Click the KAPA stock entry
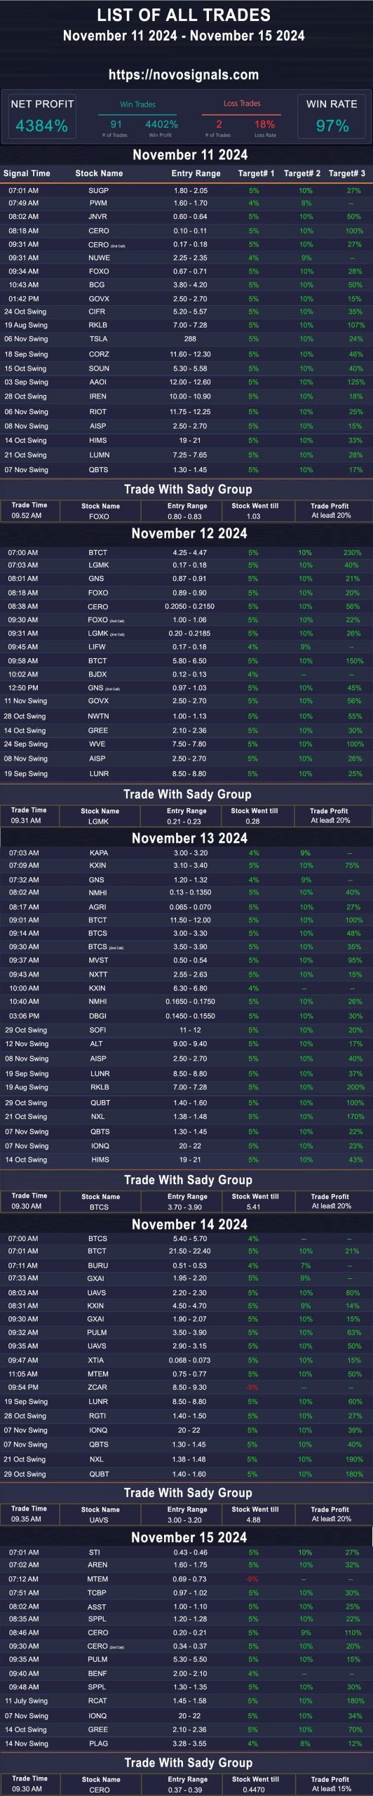Image resolution: width=373 pixels, height=1796 pixels. click(99, 852)
